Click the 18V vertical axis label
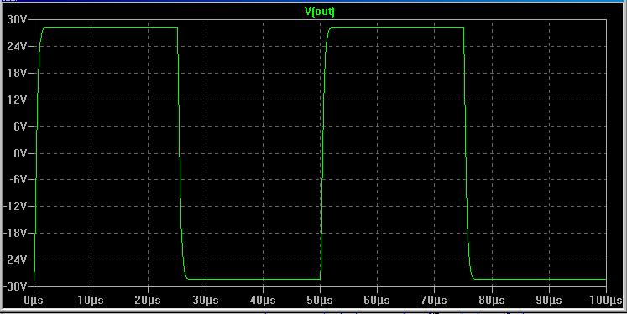Image resolution: width=627 pixels, height=314 pixels. [17, 74]
